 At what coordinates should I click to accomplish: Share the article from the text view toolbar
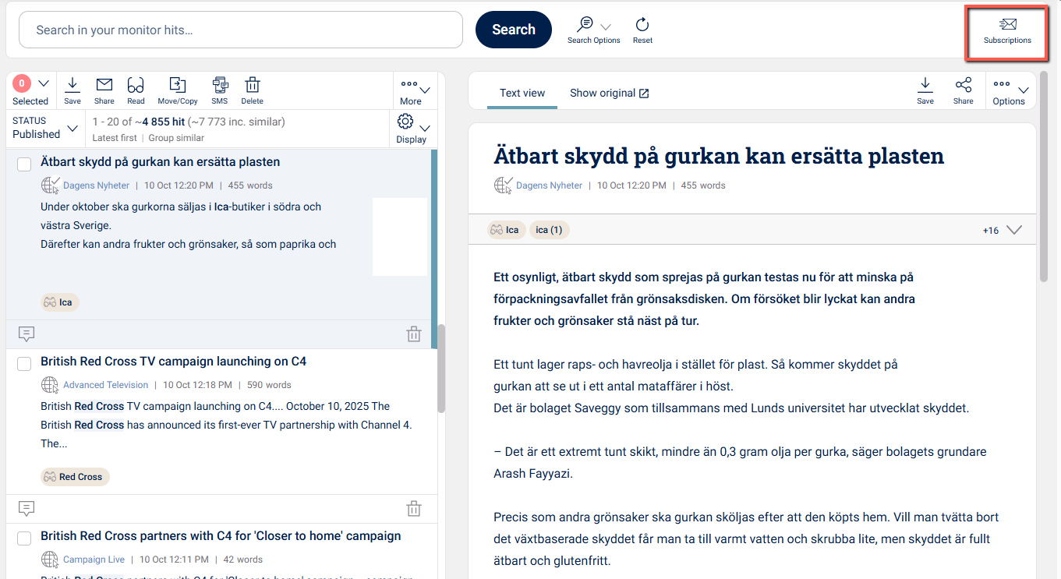click(x=963, y=86)
